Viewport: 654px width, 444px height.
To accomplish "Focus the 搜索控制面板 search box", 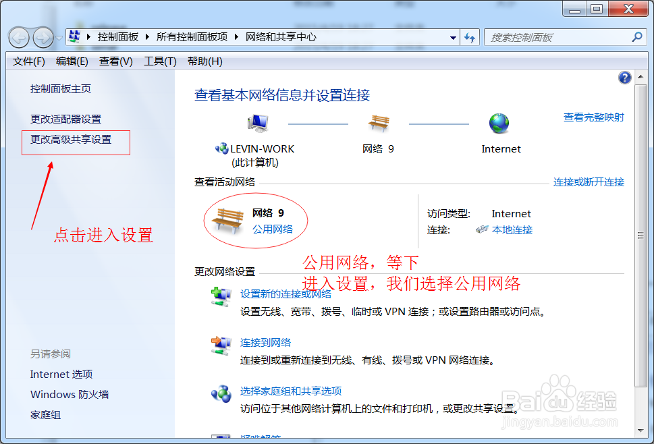I will (x=559, y=38).
